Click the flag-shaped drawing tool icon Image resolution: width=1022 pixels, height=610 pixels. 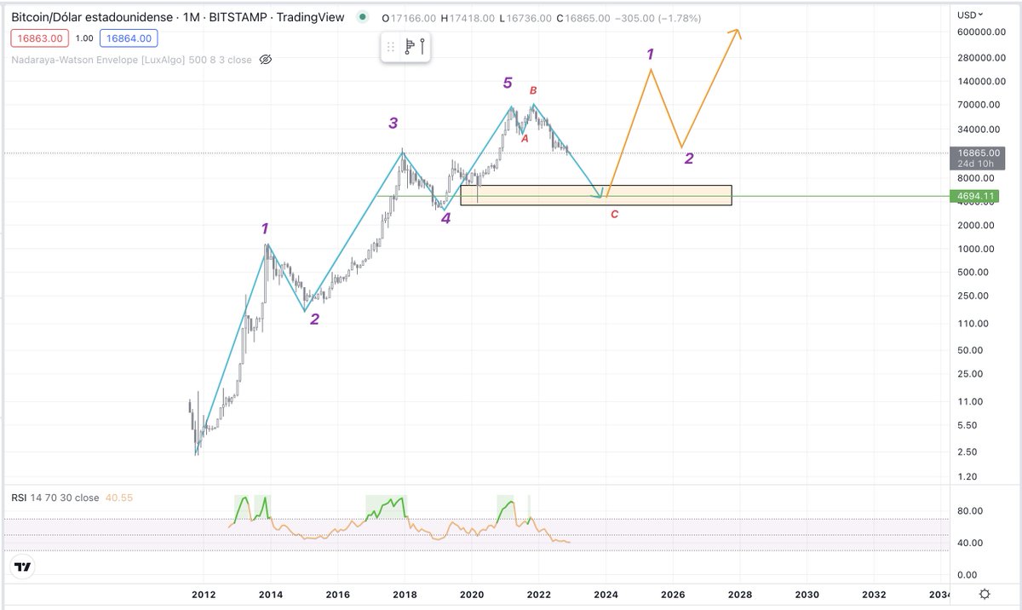[x=409, y=47]
